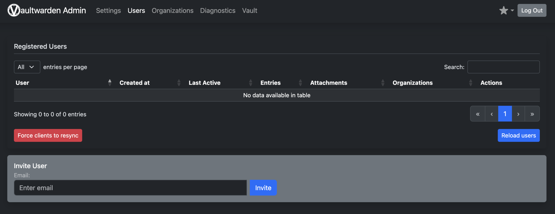Sort table by Attachments column
This screenshot has height=214, width=555.
coord(347,83)
